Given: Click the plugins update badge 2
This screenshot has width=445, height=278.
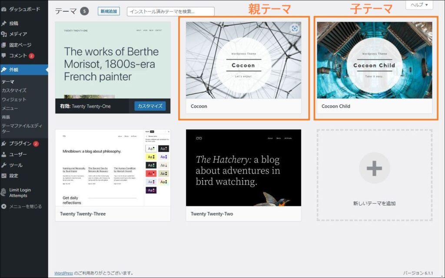Looking at the screenshot, I should 36,144.
